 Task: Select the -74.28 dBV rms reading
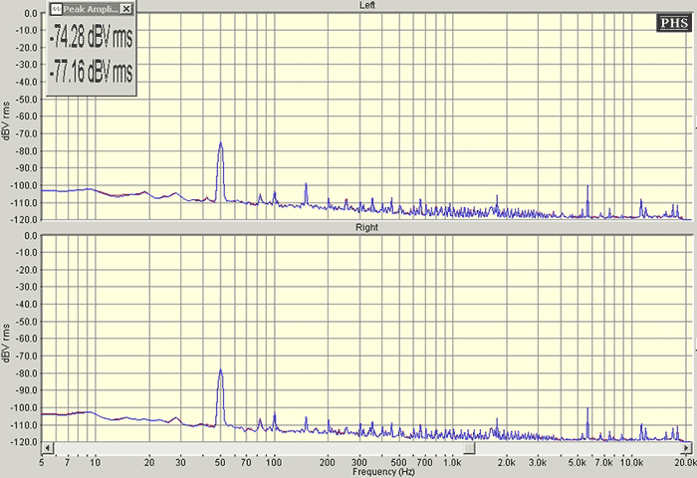click(92, 37)
